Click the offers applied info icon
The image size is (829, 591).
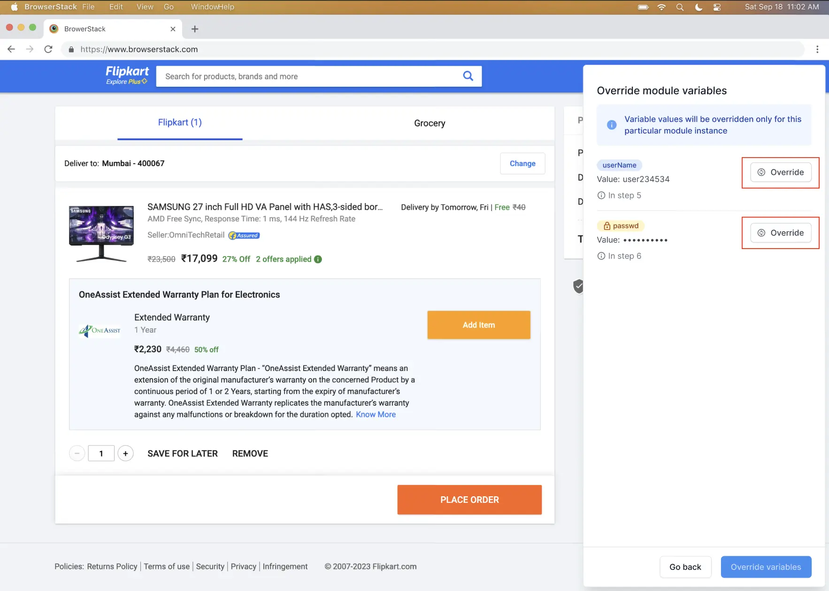318,259
